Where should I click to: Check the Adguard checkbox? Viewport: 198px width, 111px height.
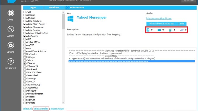pos(24,18)
